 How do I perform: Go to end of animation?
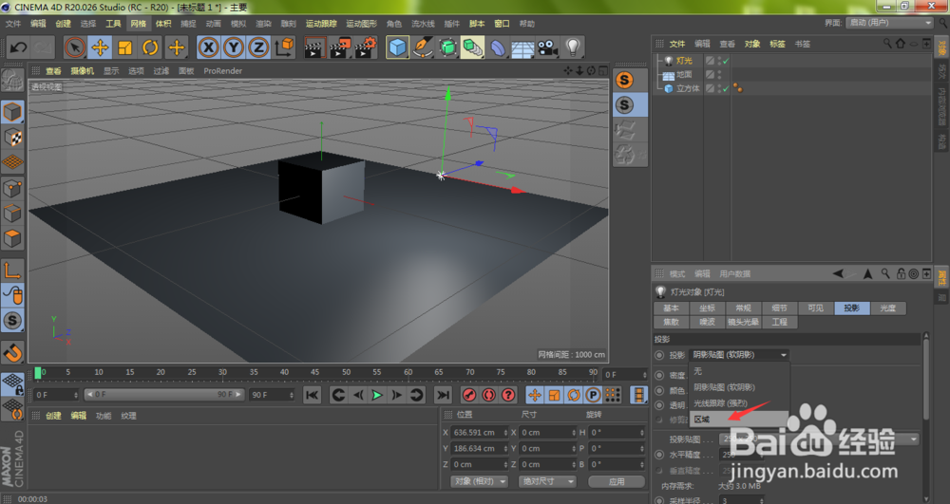tap(443, 395)
